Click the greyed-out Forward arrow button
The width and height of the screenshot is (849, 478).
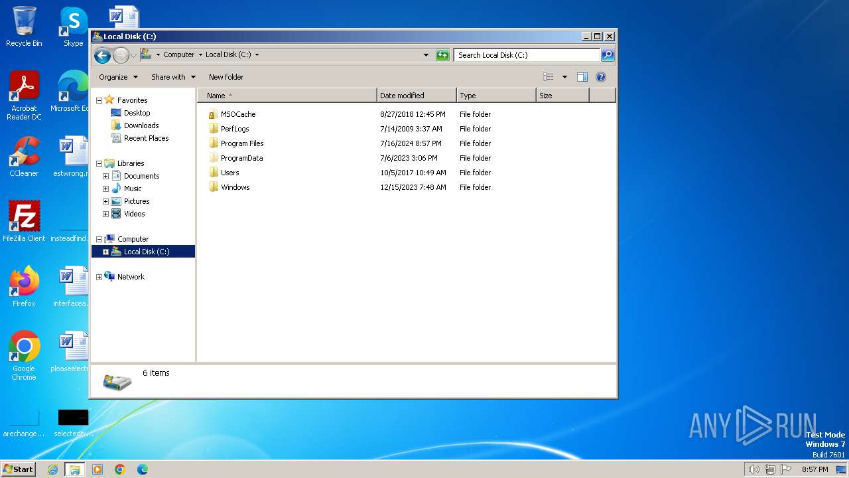pos(121,55)
